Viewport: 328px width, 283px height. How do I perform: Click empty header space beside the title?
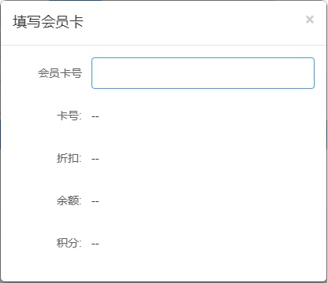[x=195, y=22]
